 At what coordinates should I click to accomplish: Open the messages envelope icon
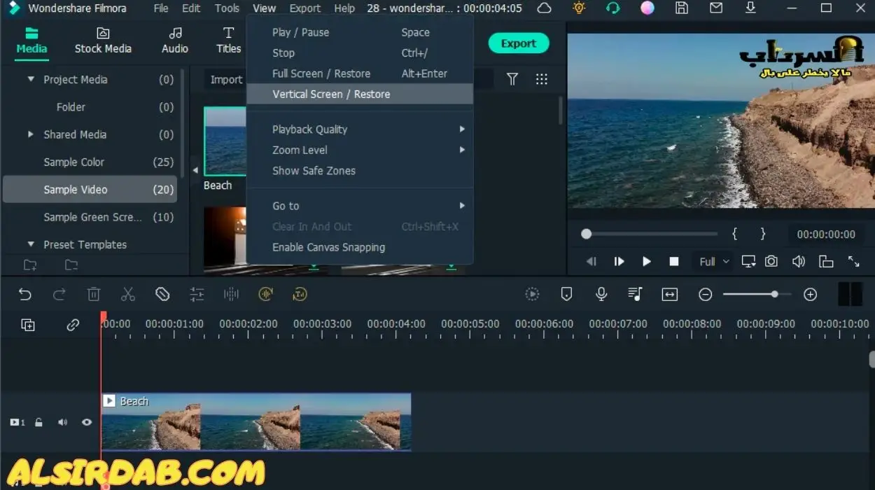716,8
